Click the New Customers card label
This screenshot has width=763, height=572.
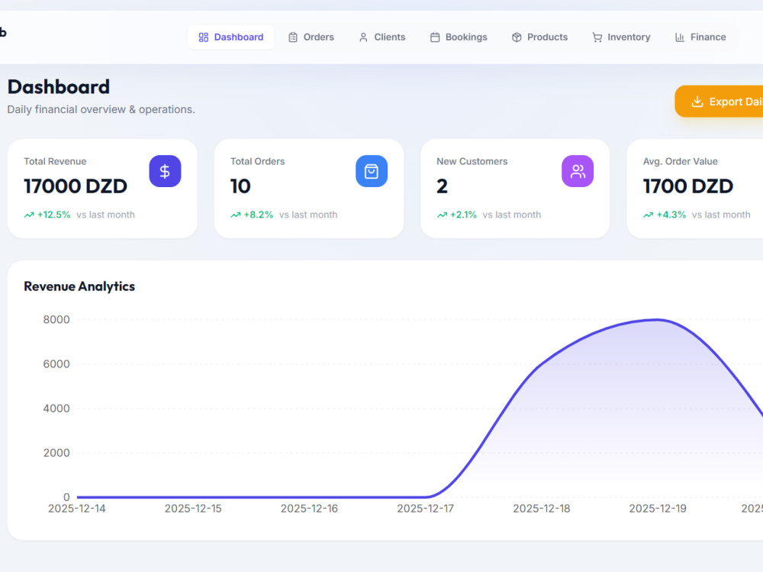472,161
